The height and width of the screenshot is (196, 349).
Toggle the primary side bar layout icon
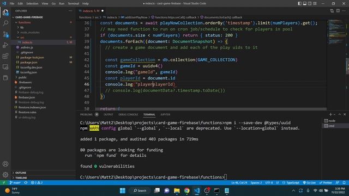click(x=299, y=3)
